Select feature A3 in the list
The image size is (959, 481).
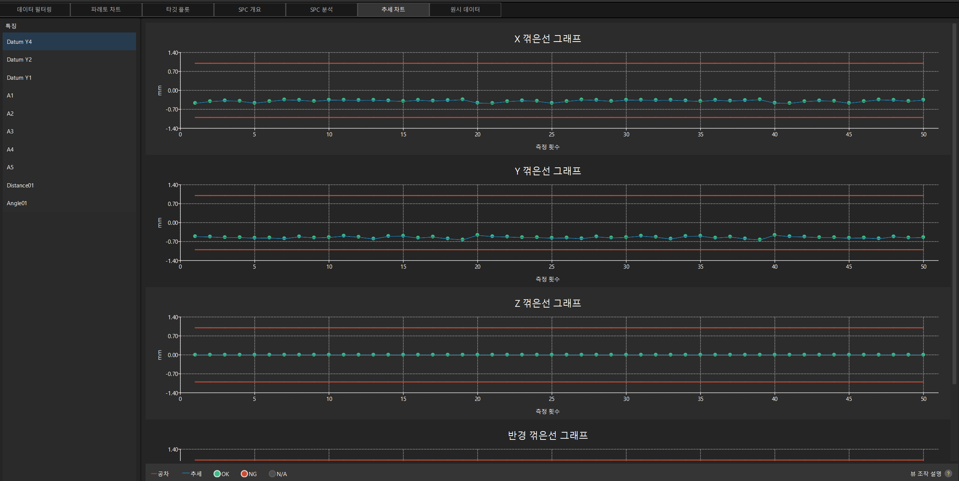[x=69, y=131]
